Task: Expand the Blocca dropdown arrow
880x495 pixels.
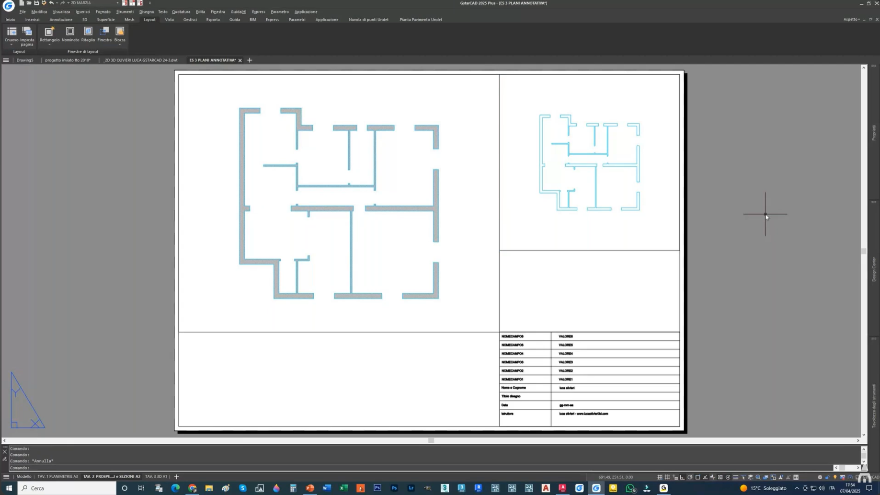Action: (120, 45)
